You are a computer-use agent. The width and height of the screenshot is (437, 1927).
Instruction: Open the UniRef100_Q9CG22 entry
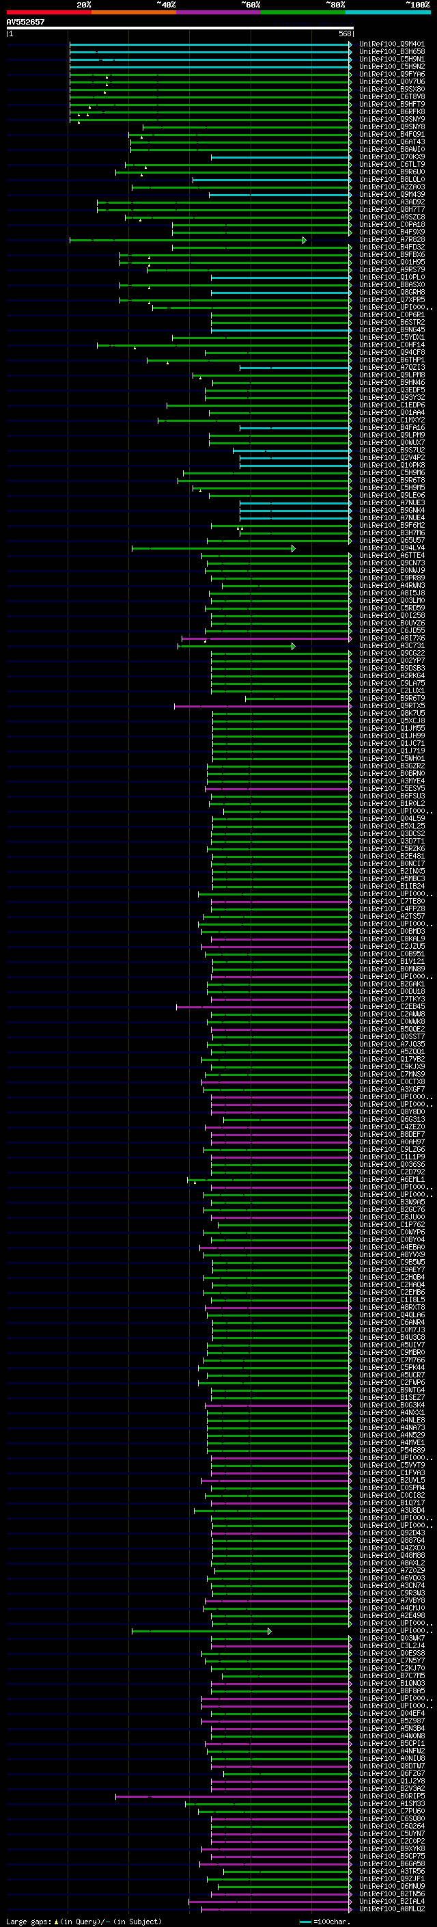point(391,653)
